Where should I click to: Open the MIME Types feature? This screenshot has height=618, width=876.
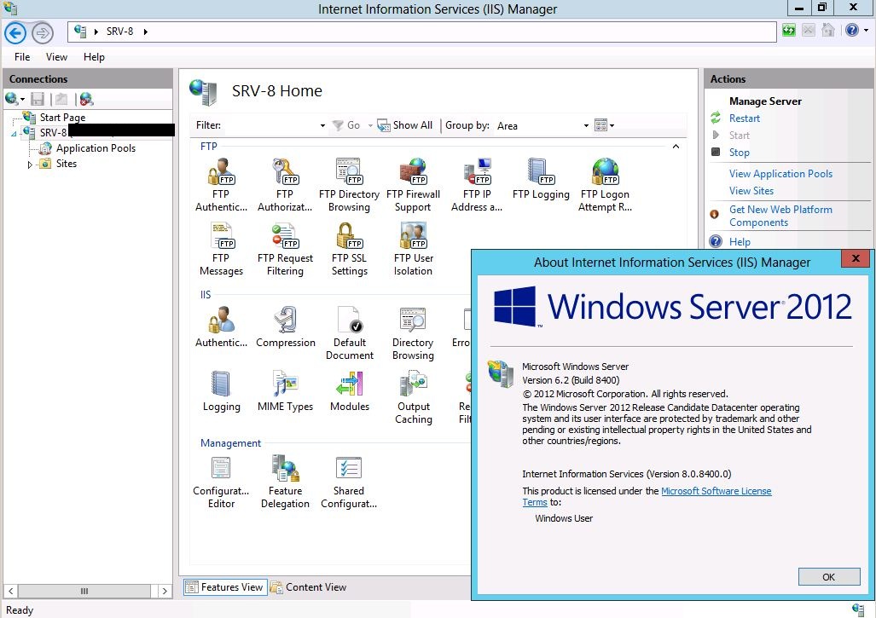coord(285,387)
